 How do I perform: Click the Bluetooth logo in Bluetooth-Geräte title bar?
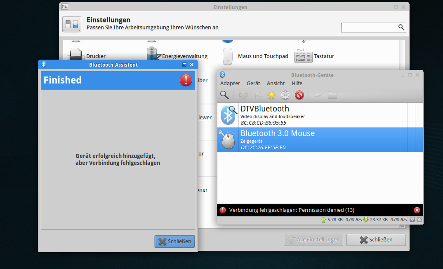coord(222,74)
